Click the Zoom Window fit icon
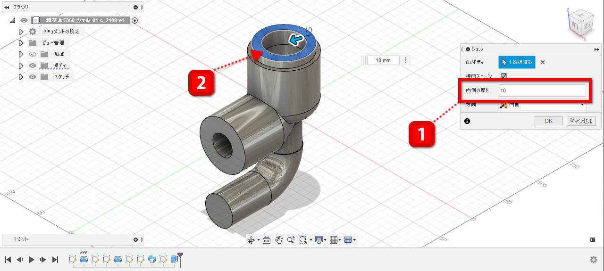 coord(303,240)
